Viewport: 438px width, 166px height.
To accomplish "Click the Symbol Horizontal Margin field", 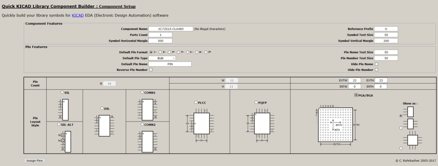I will tap(160, 41).
